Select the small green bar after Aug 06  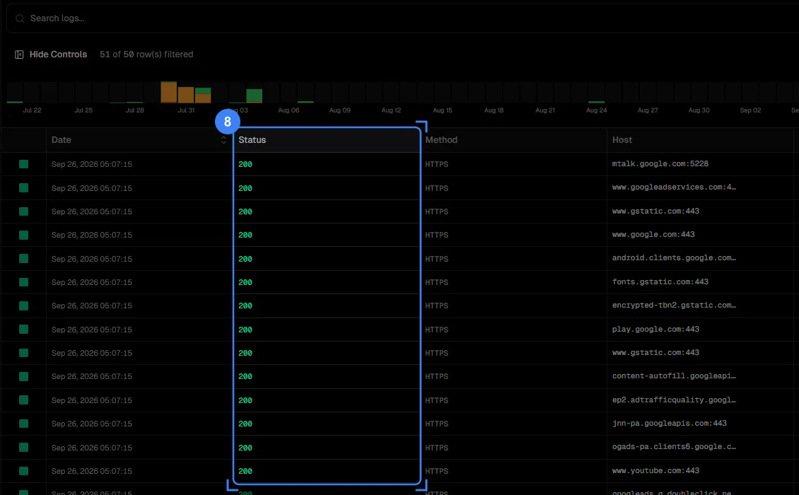[x=305, y=102]
